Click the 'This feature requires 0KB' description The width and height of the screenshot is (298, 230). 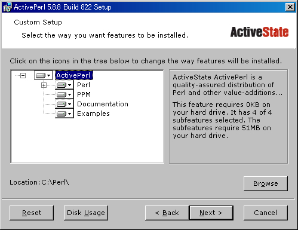222,120
